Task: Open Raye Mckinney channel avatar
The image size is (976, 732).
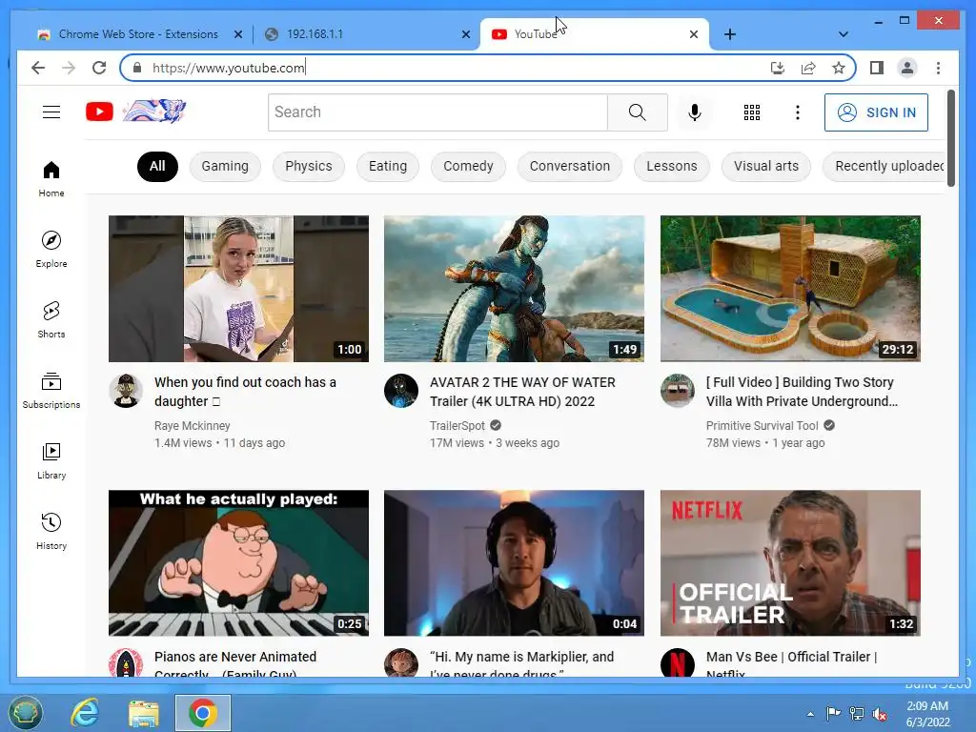Action: click(126, 391)
